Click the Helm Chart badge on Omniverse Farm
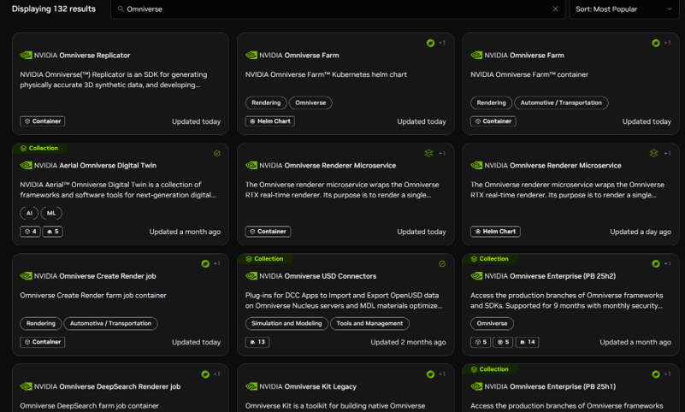Viewport: 685px width, 412px height. click(x=269, y=121)
